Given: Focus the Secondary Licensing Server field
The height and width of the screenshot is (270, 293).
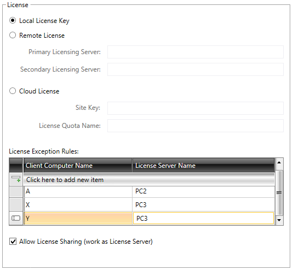Looking at the screenshot, I should point(196,69).
